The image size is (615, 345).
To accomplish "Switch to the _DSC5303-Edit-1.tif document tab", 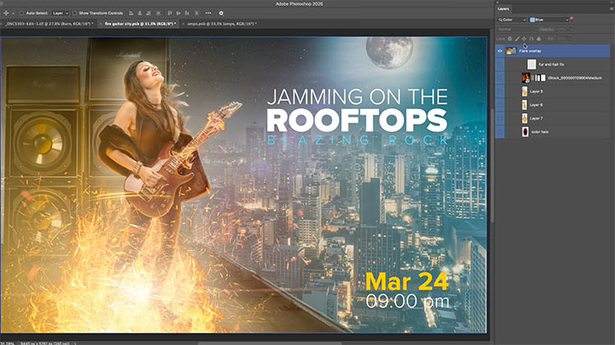I will point(49,24).
